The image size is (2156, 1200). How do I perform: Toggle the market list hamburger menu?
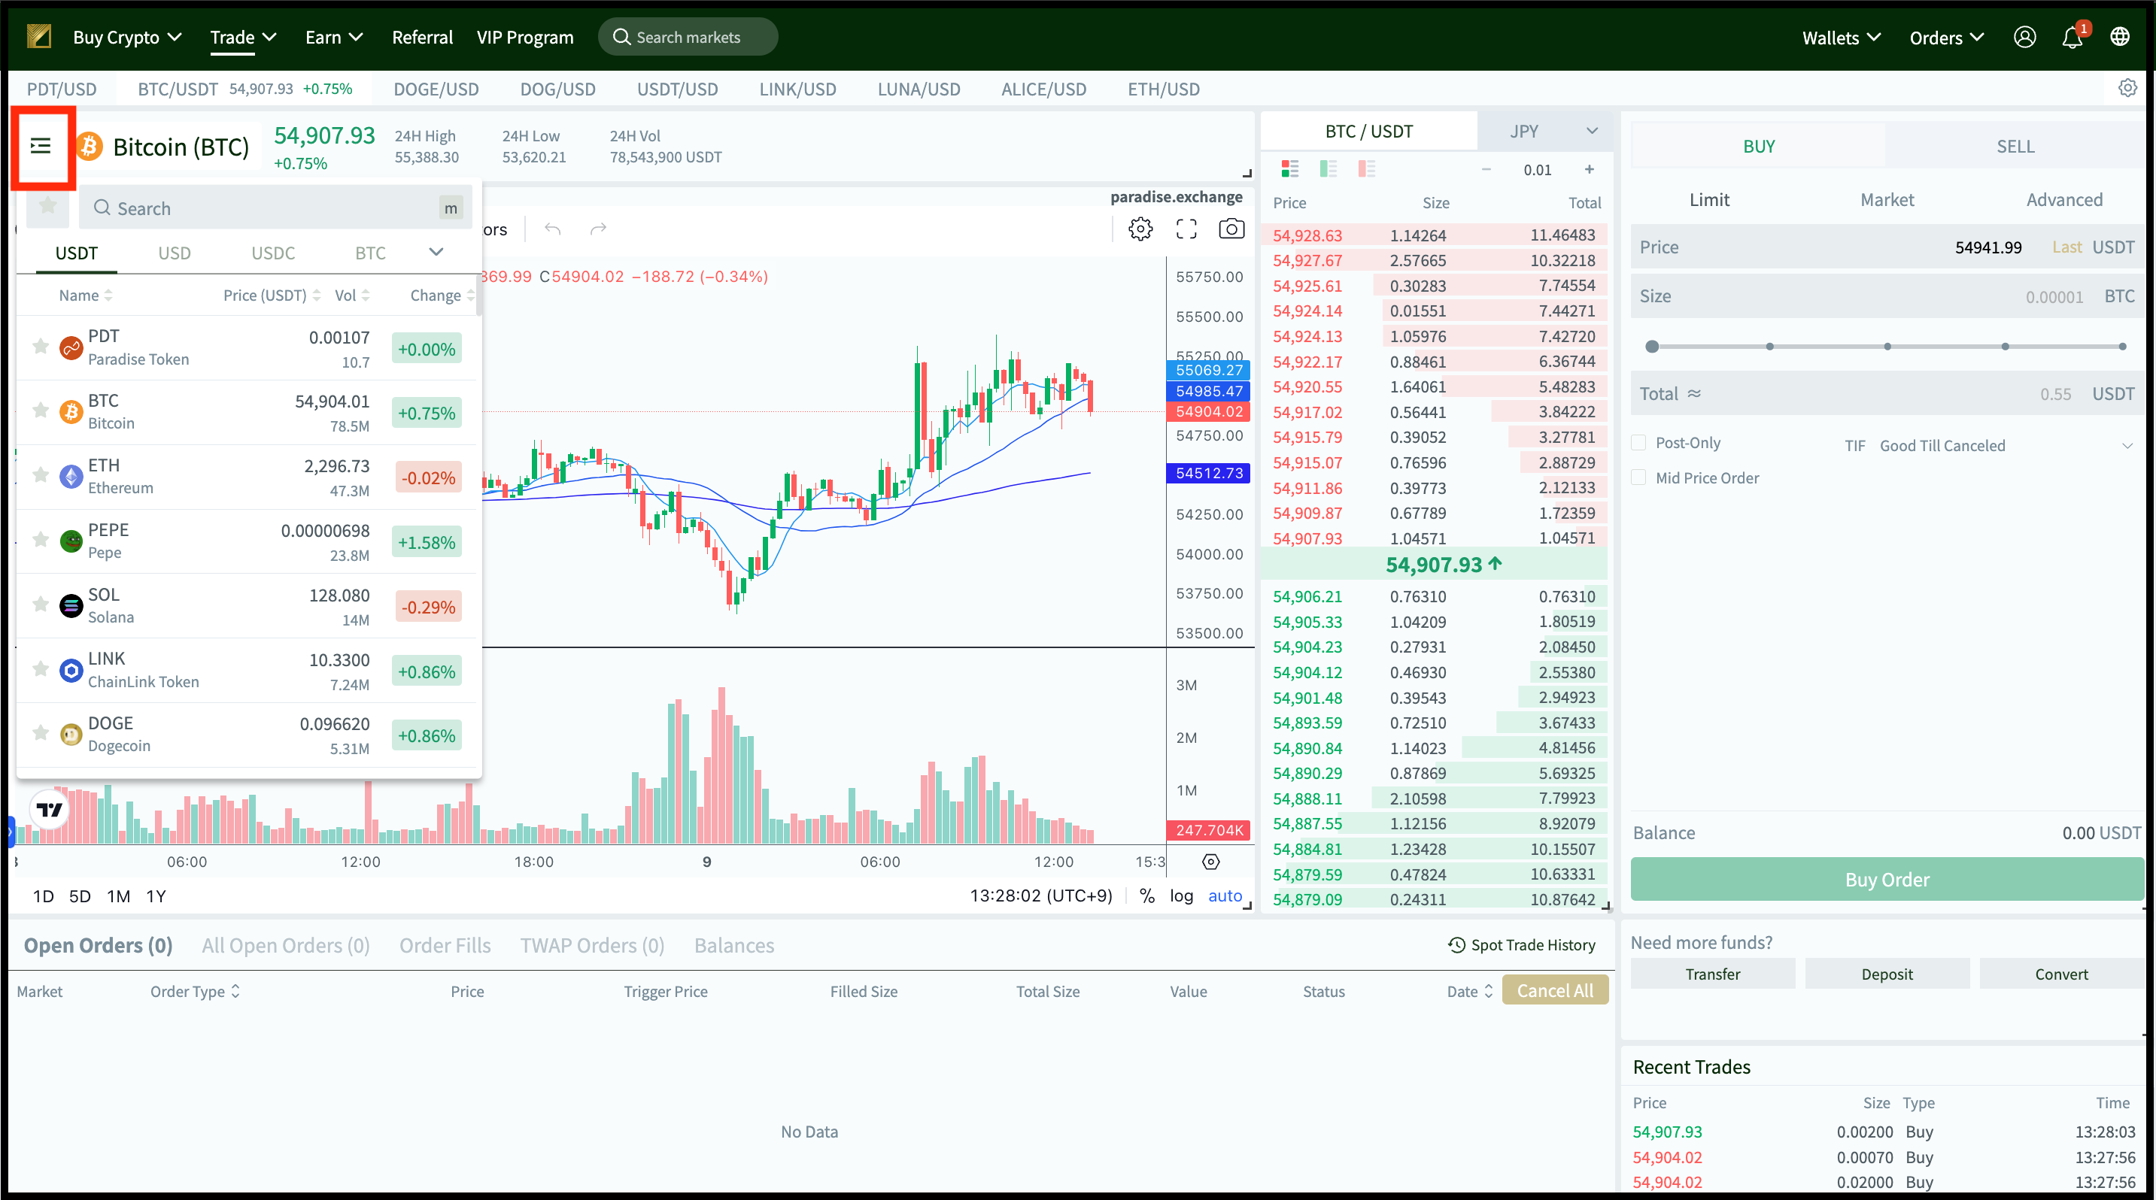[x=40, y=147]
